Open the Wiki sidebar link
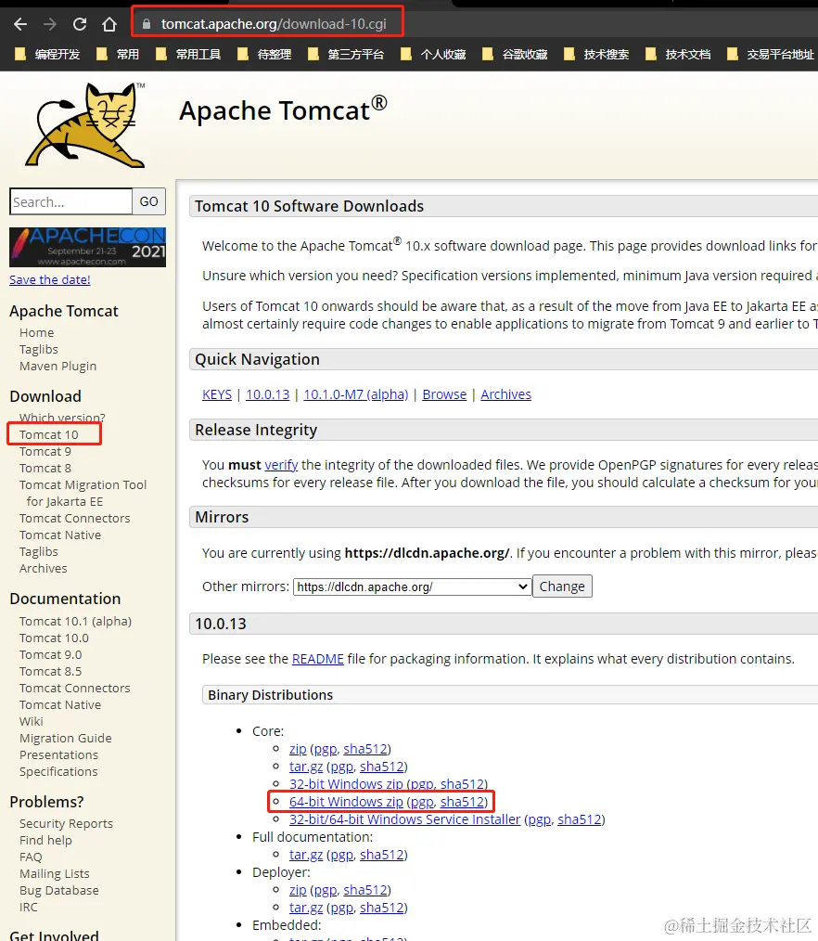The height and width of the screenshot is (941, 818). [x=32, y=721]
